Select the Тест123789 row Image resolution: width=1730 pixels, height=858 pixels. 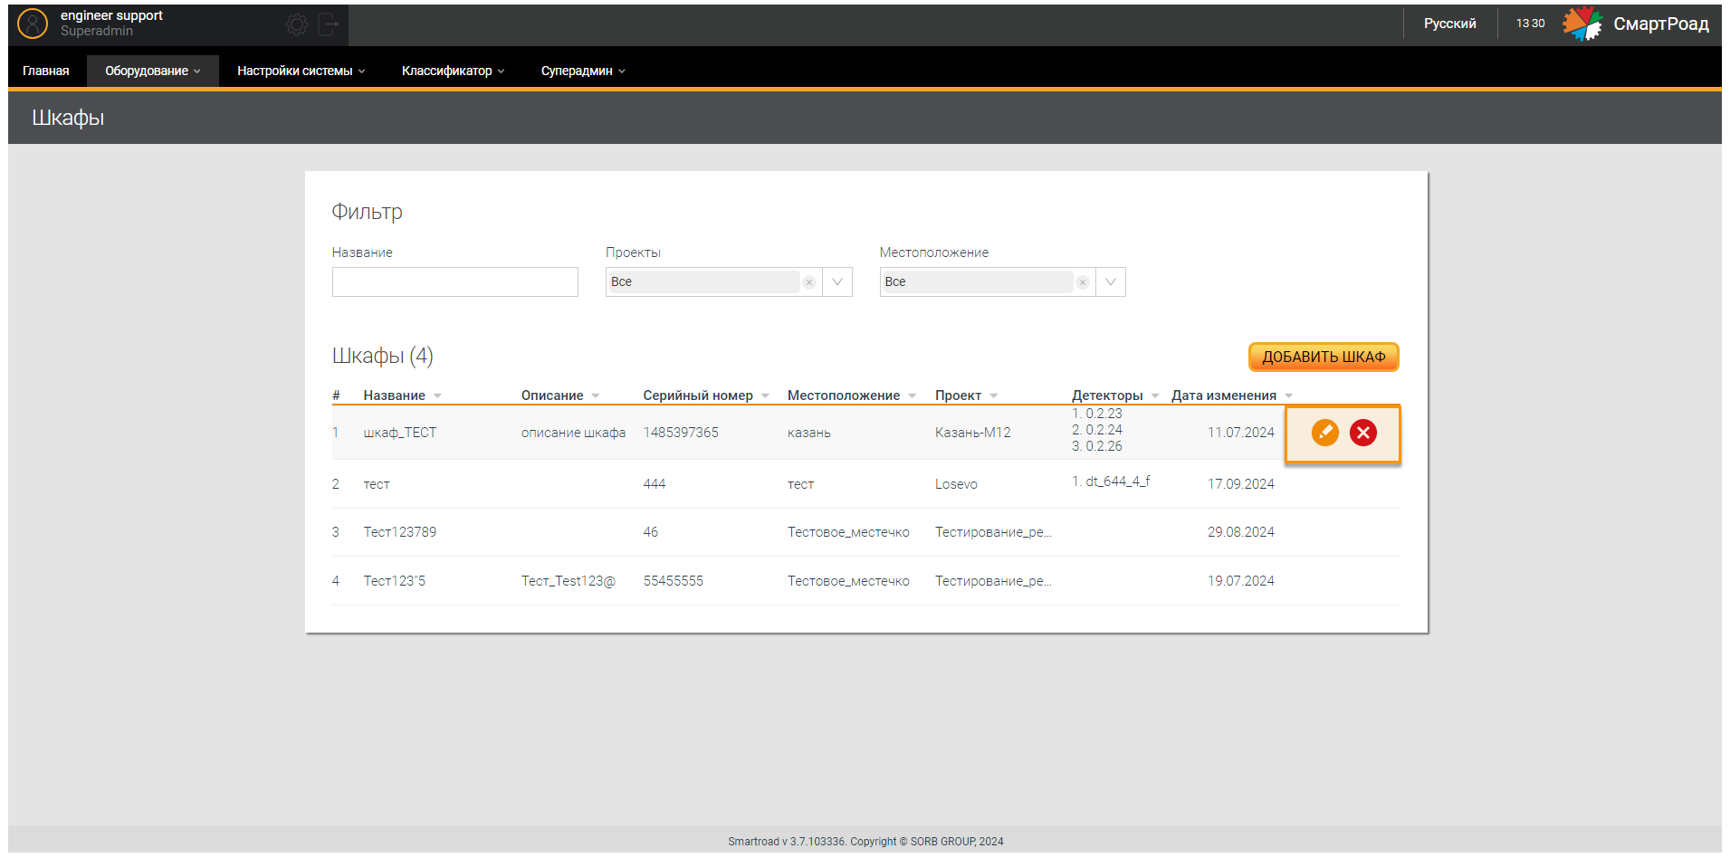(x=865, y=532)
